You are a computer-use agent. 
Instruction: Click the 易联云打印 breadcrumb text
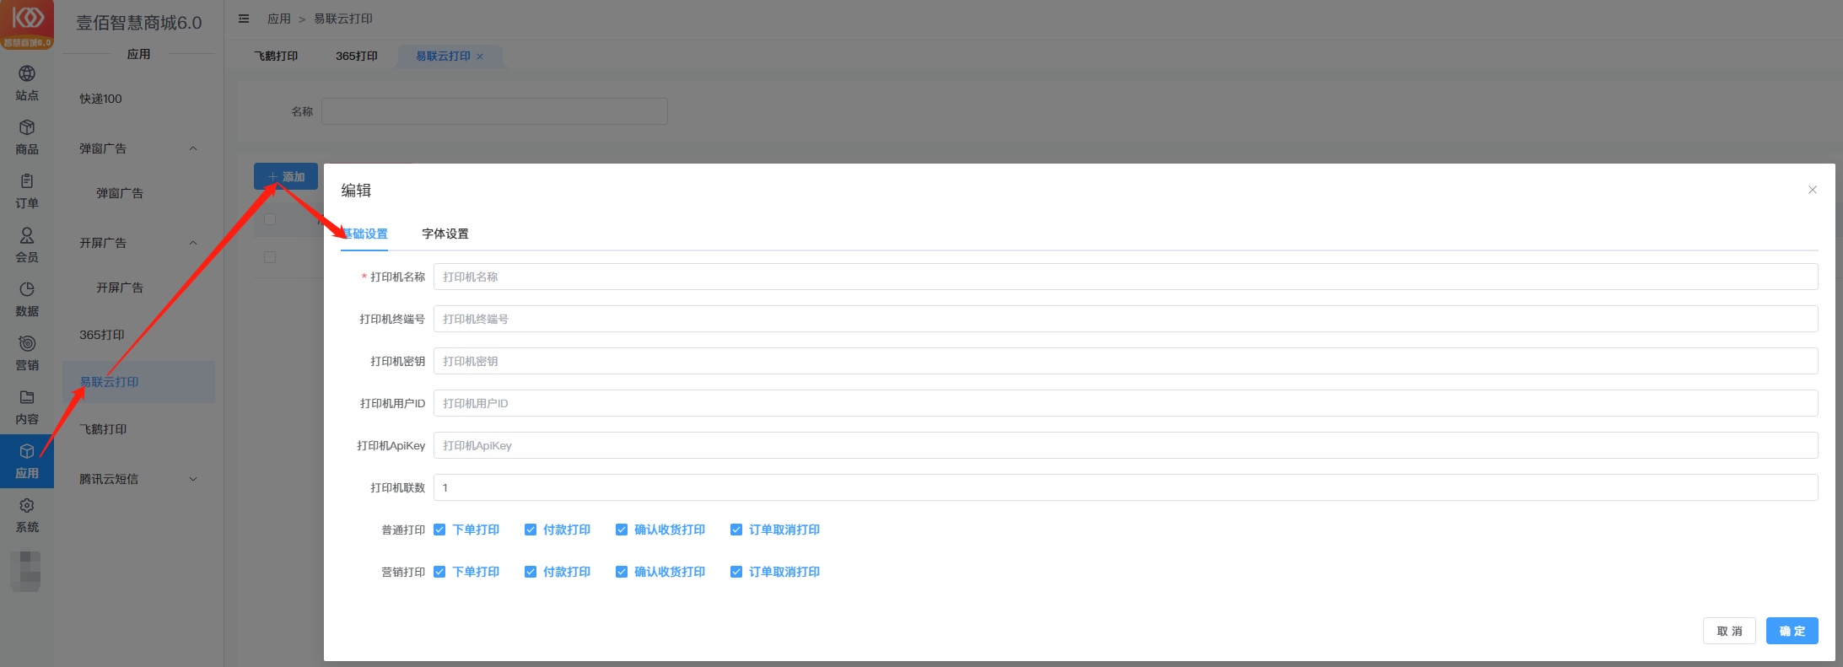(x=343, y=19)
